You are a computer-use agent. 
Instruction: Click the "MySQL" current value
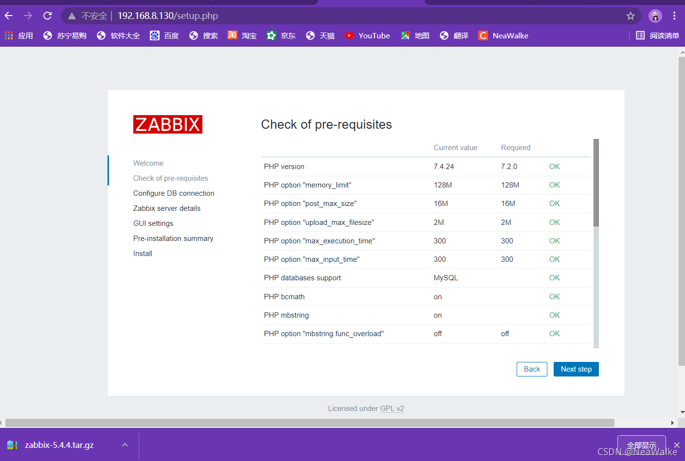(x=446, y=278)
